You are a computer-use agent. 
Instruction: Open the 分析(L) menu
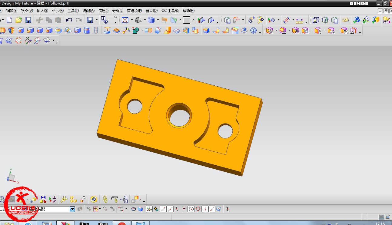118,11
